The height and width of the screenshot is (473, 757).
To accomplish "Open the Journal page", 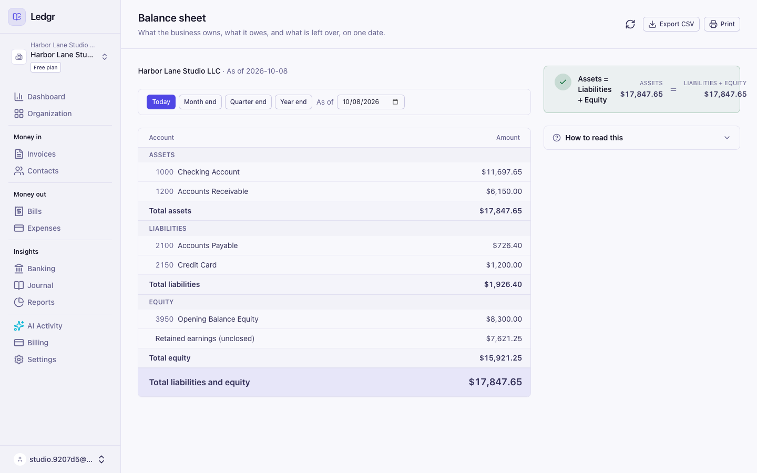I will 60,285.
